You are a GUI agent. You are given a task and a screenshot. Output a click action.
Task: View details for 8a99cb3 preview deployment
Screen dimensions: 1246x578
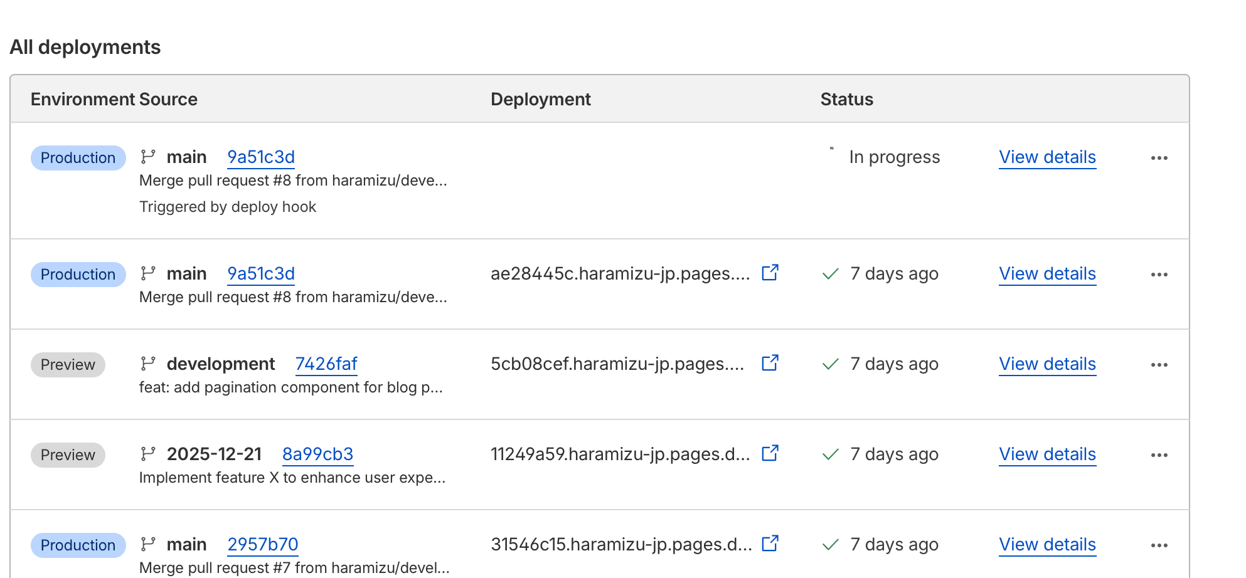click(1047, 455)
